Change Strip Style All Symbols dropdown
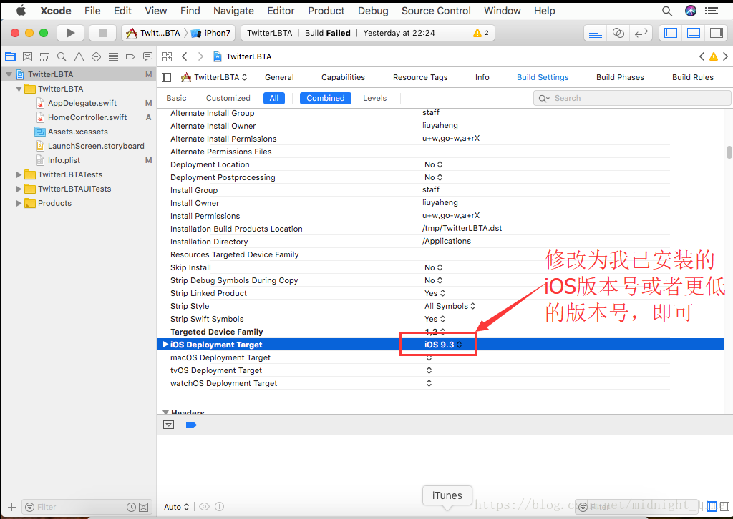Image resolution: width=733 pixels, height=519 pixels. [x=450, y=306]
